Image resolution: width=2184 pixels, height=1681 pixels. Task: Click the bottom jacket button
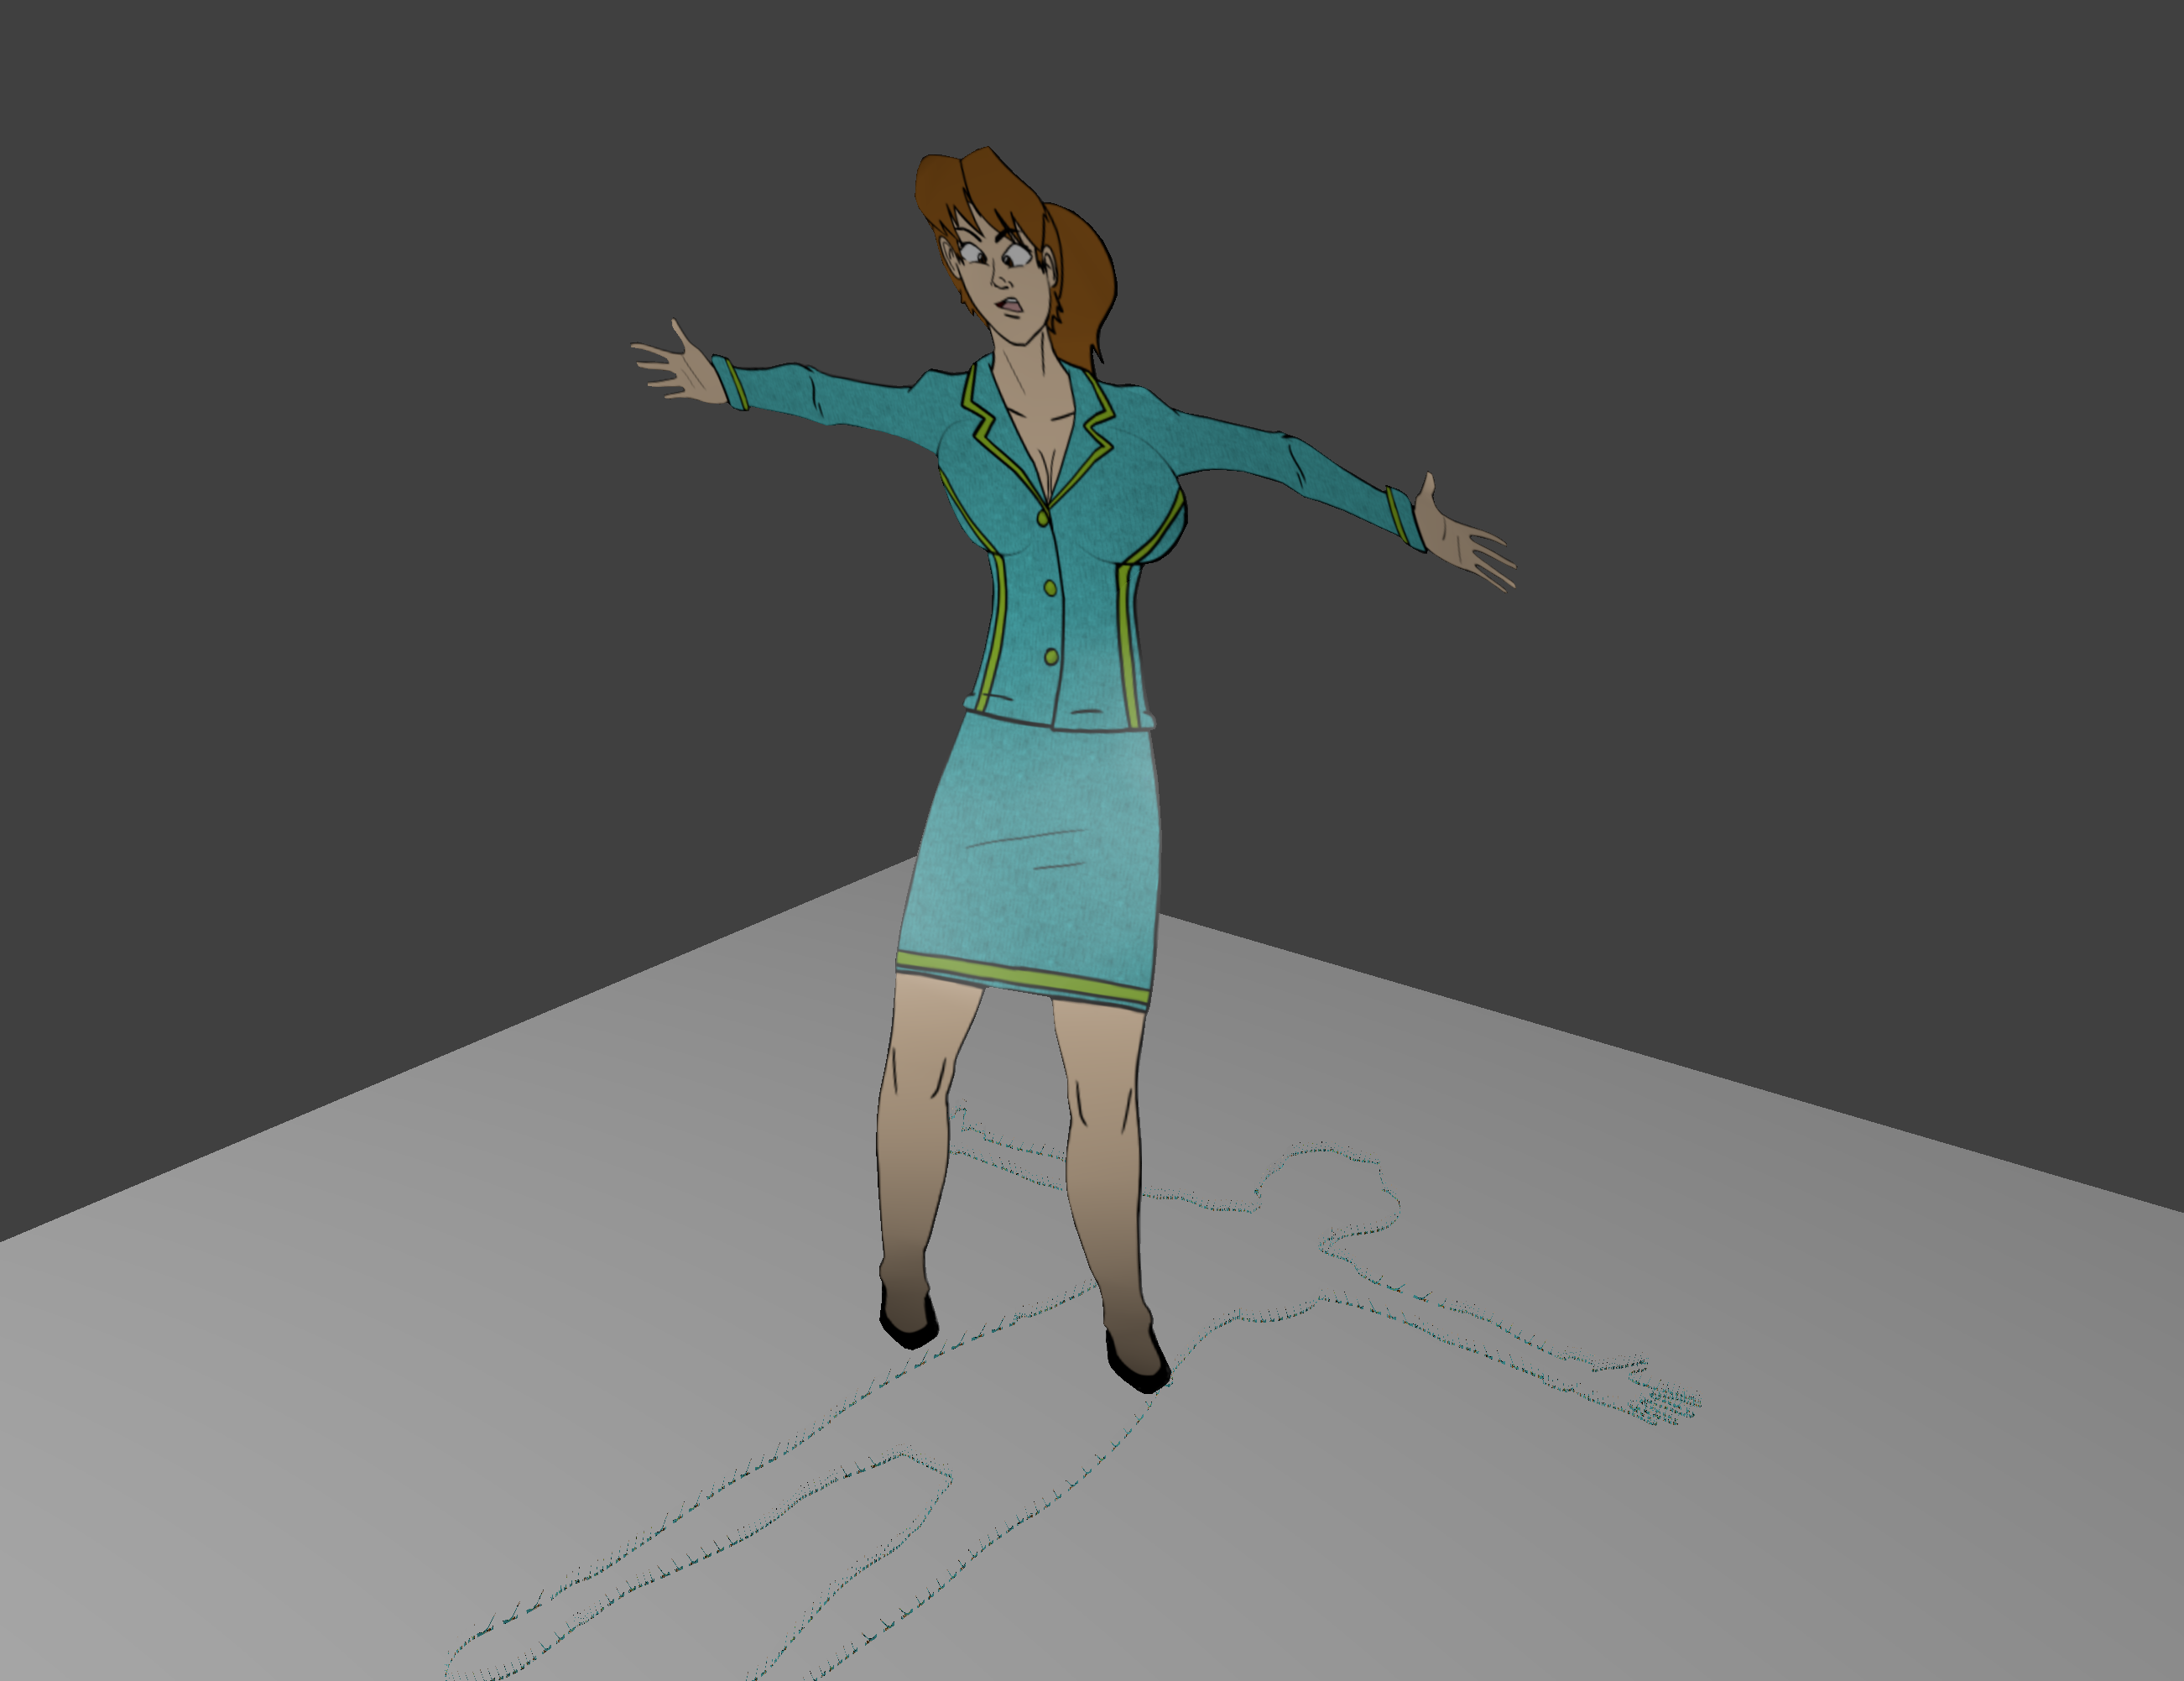point(1051,657)
